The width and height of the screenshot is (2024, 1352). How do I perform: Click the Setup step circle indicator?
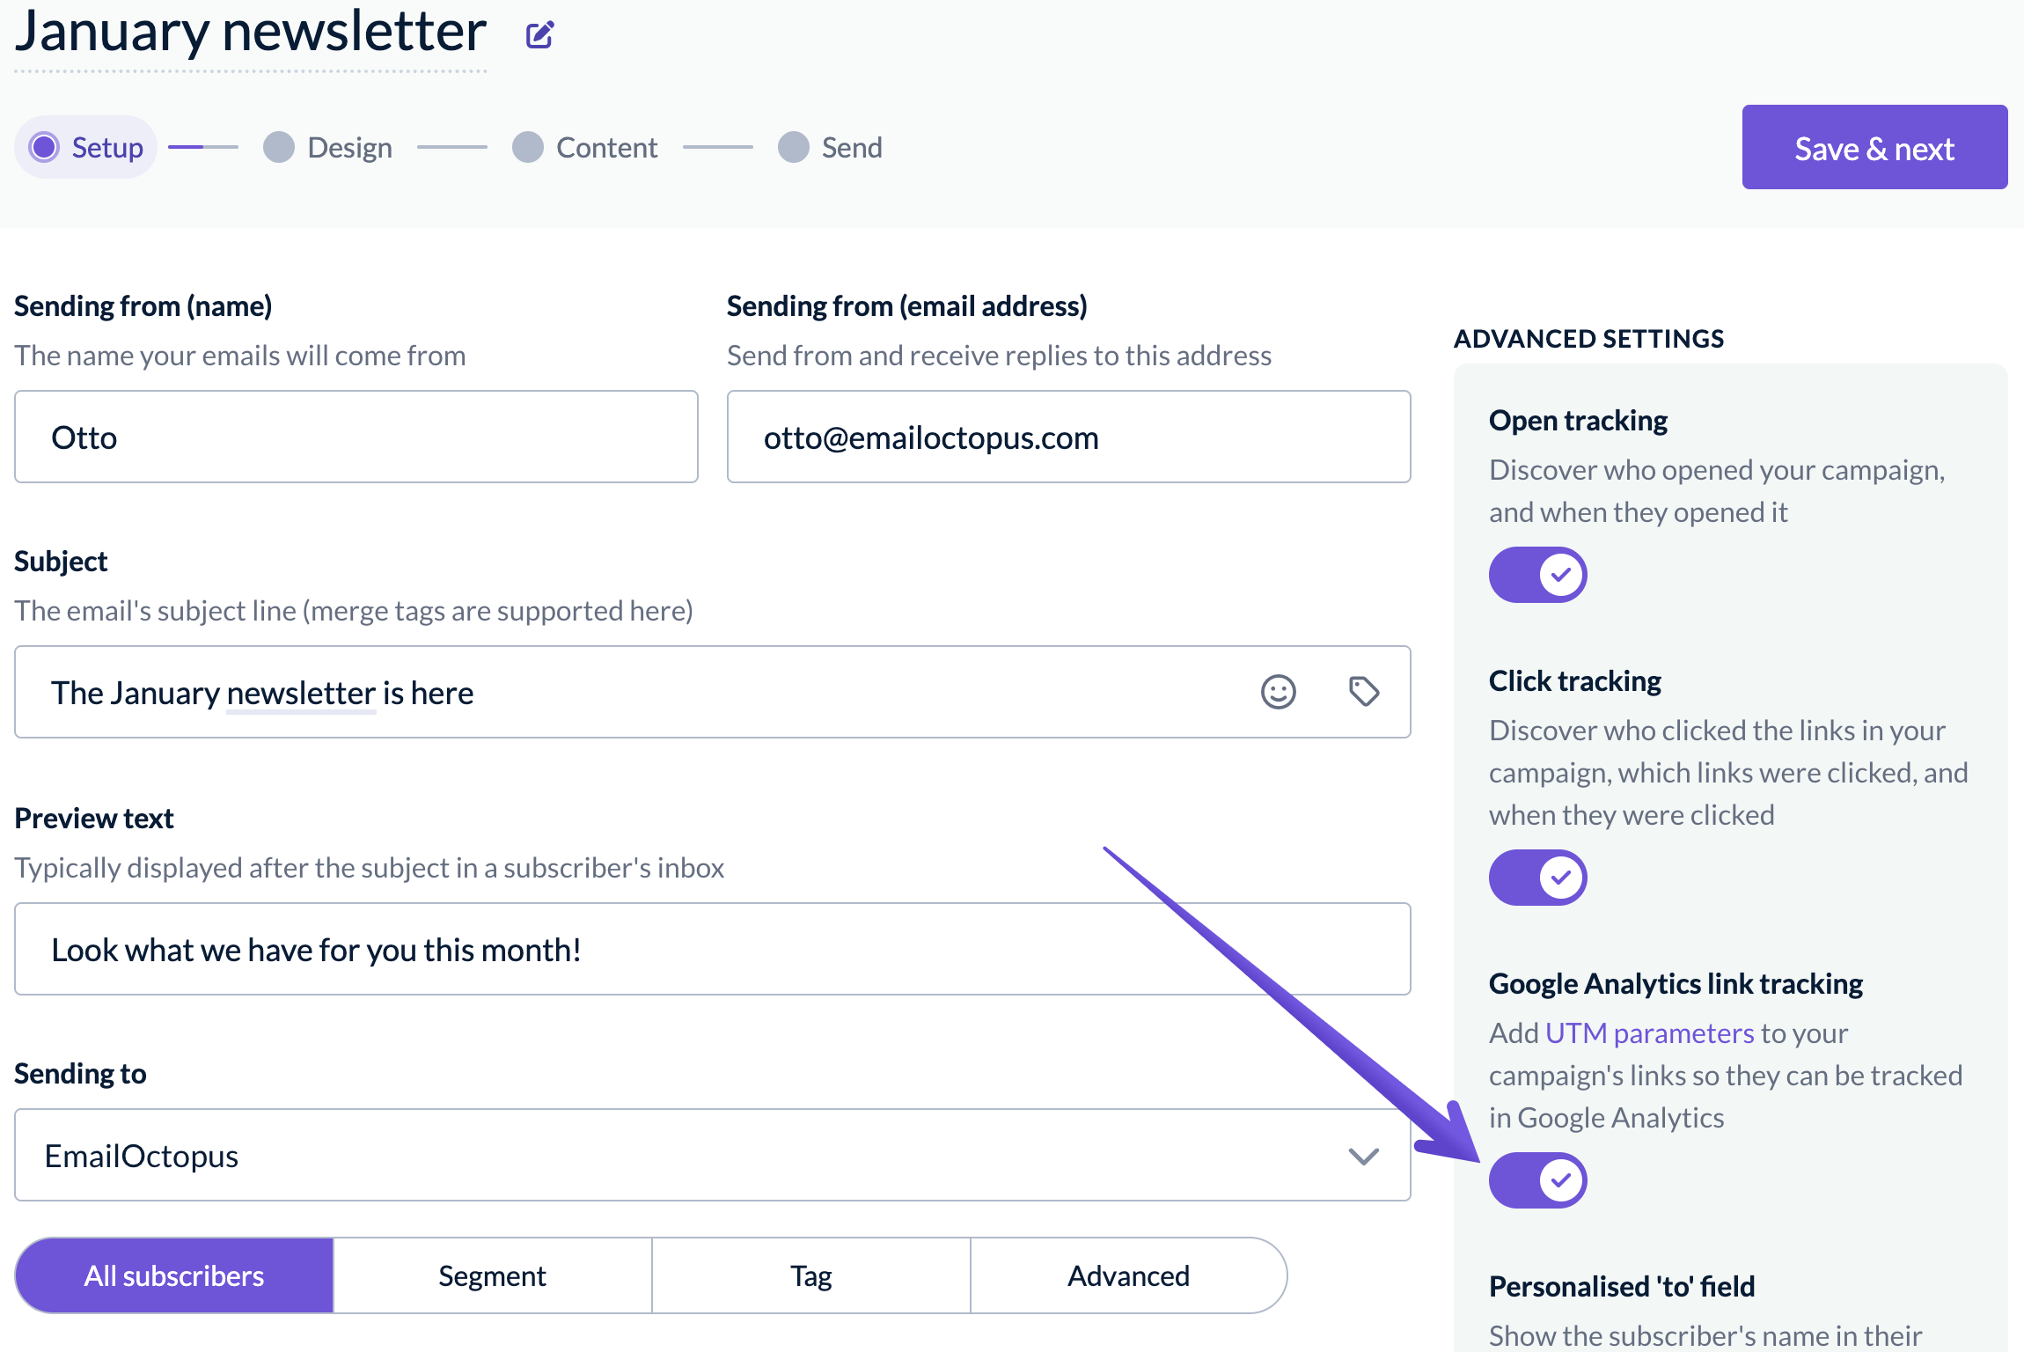[x=44, y=147]
